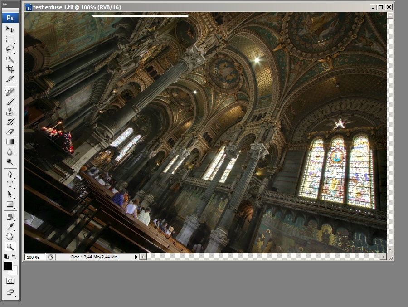Screen dimensions: 408x307
Task: Select the Path Selection arrow tool
Action: (10, 194)
